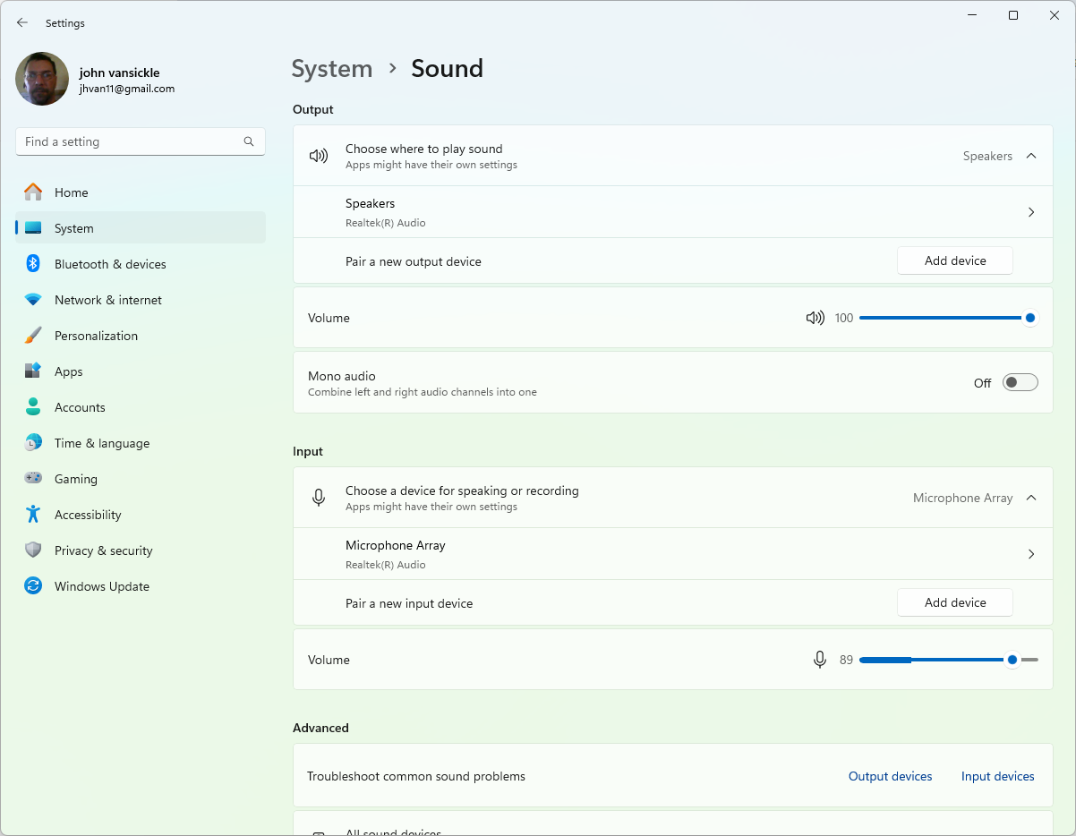This screenshot has width=1076, height=836.
Task: Click Choose a device for speaking or recording text
Action: 462,491
